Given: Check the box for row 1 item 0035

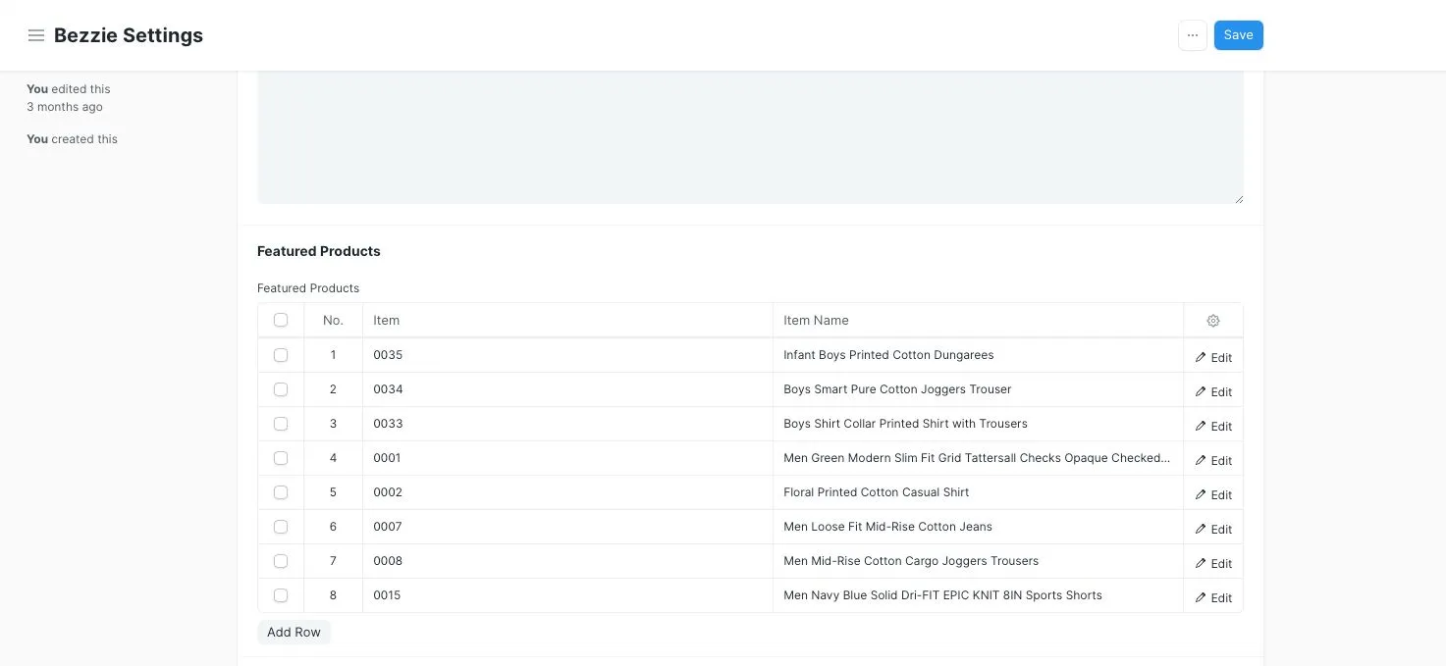Looking at the screenshot, I should tap(281, 355).
